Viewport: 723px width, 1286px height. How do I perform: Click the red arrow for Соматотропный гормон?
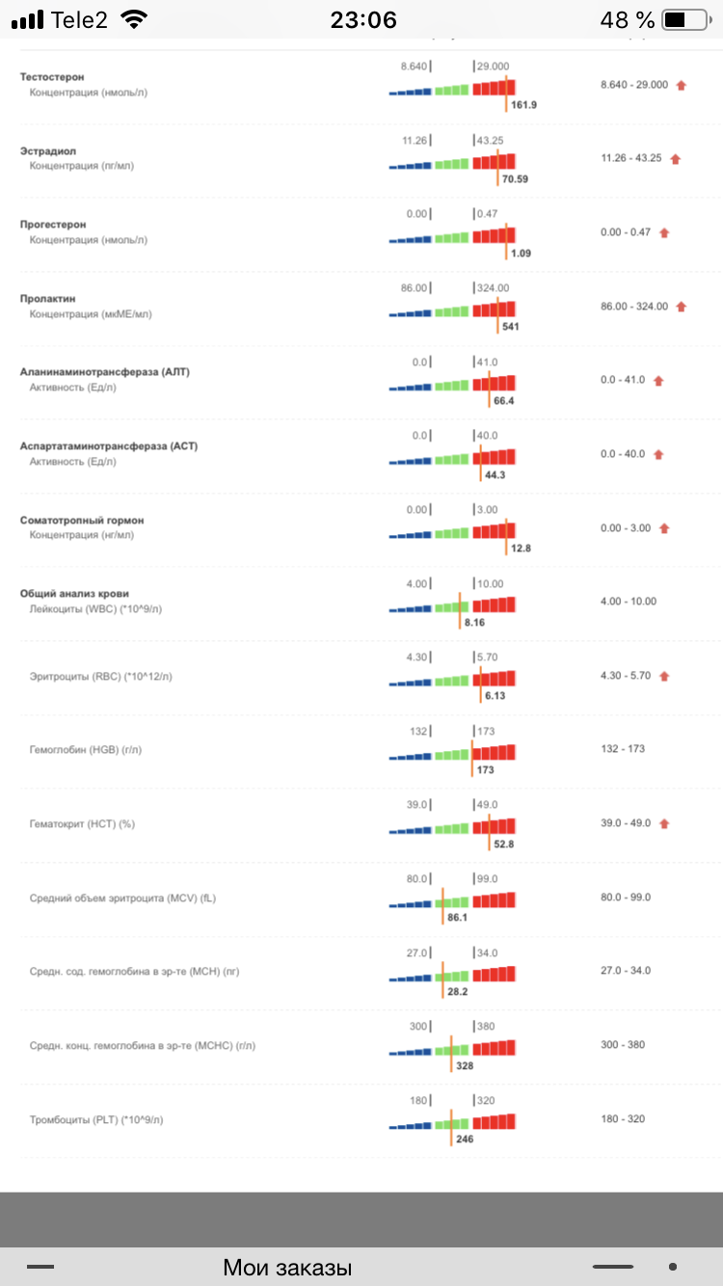(664, 528)
